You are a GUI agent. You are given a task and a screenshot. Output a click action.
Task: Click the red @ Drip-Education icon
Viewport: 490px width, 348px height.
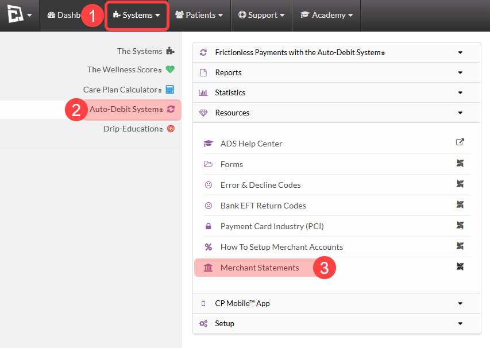171,129
